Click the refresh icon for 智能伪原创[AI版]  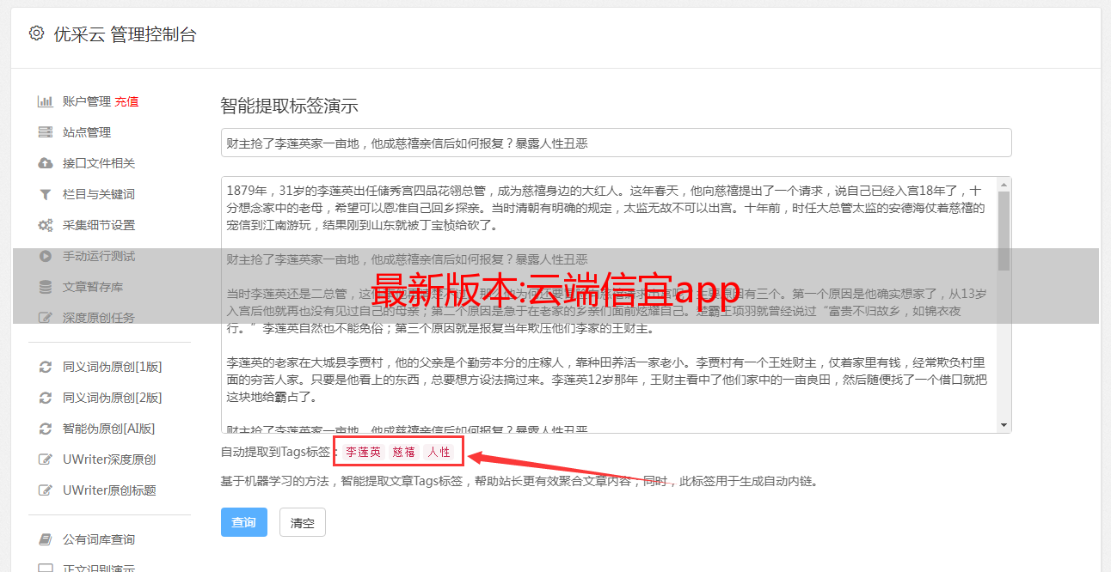click(x=46, y=429)
